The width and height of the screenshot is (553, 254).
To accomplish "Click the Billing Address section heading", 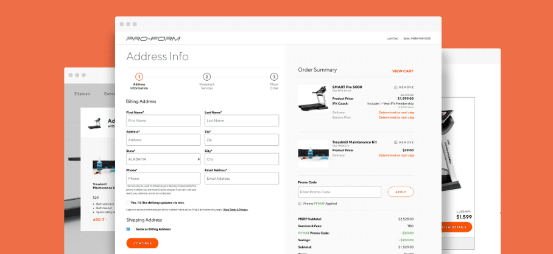I will pyautogui.click(x=141, y=101).
